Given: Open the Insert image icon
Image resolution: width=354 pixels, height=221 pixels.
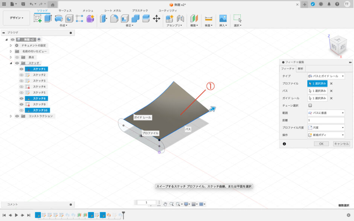Looking at the screenshot, I should [x=223, y=18].
